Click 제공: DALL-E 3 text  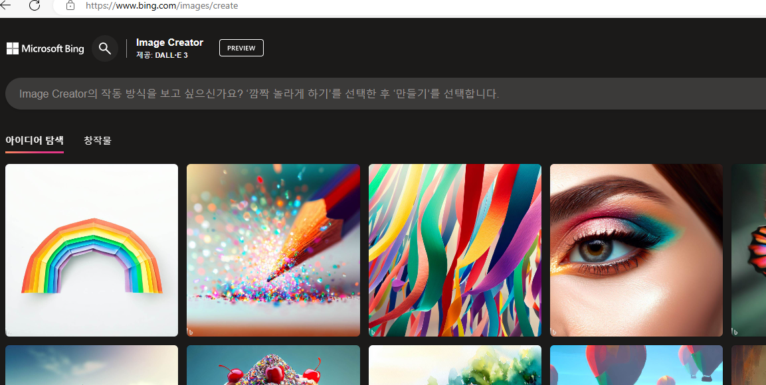(161, 55)
